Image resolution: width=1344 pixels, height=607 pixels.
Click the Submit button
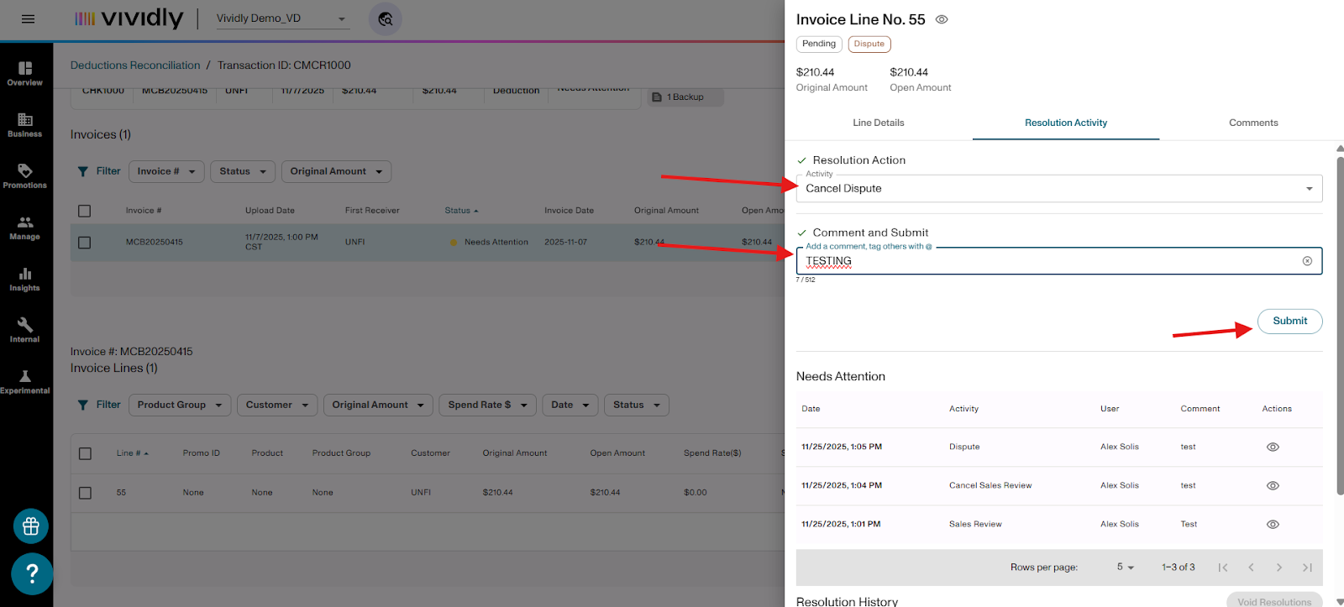tap(1289, 321)
